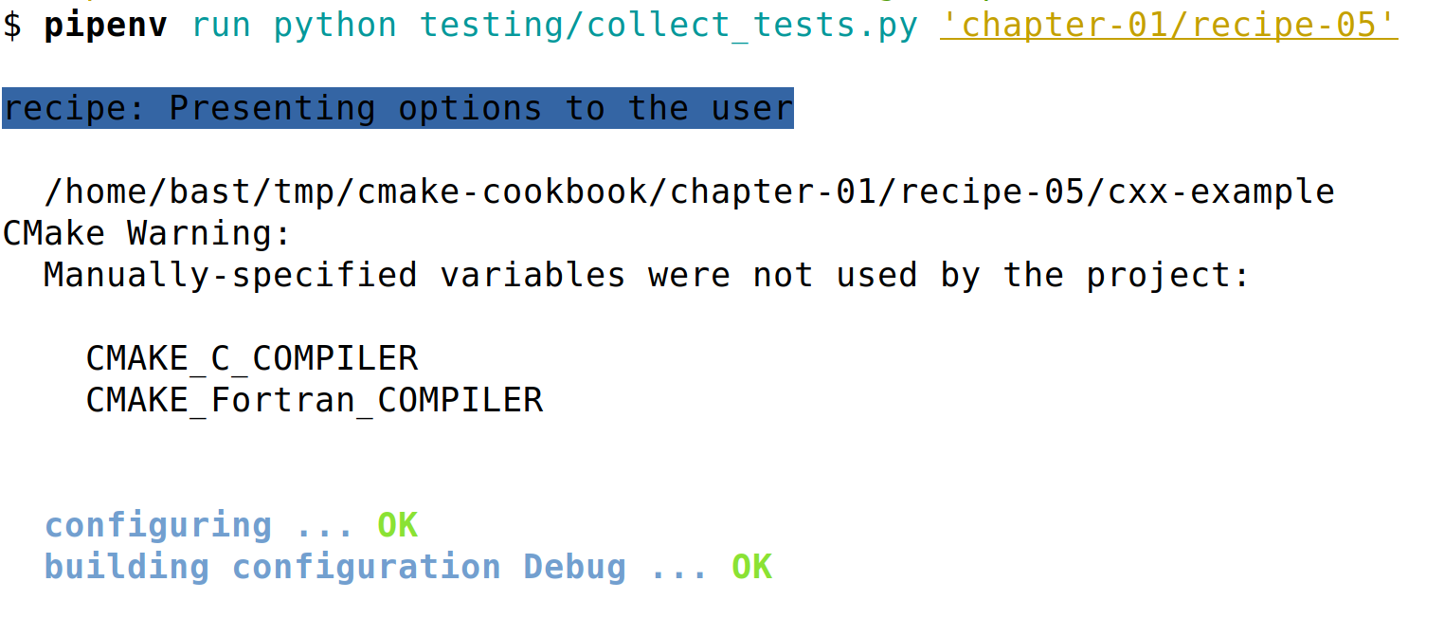Click the word run in the command

[220, 26]
